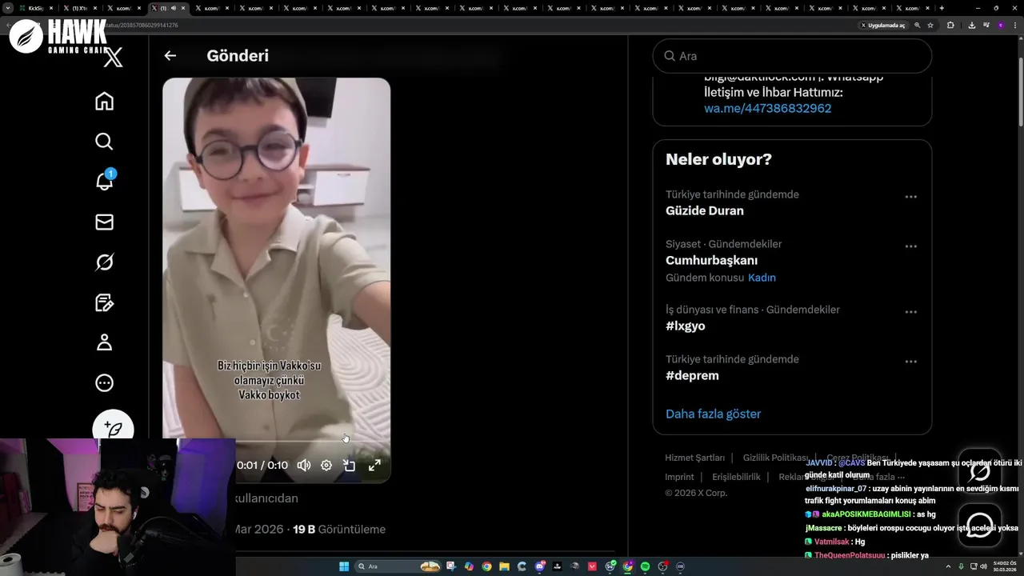Screen dimensions: 1024x576
Task: Open Explore via the magnifier sidebar icon
Action: coord(104,142)
